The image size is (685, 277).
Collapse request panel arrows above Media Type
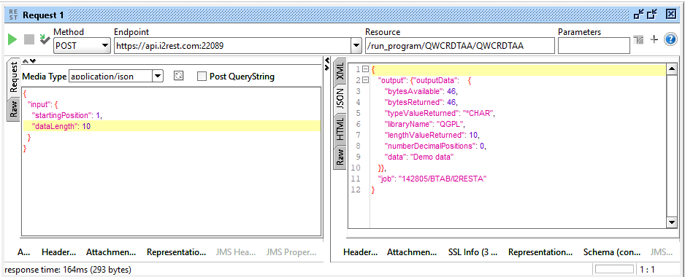click(x=28, y=61)
